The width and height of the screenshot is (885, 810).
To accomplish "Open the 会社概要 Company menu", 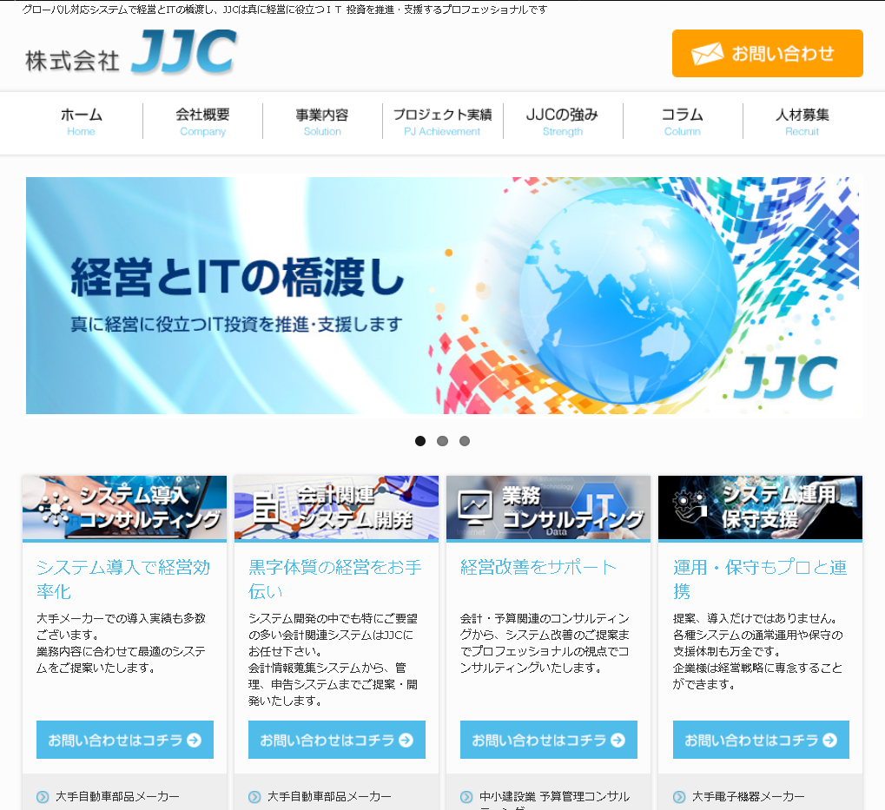I will pos(202,122).
